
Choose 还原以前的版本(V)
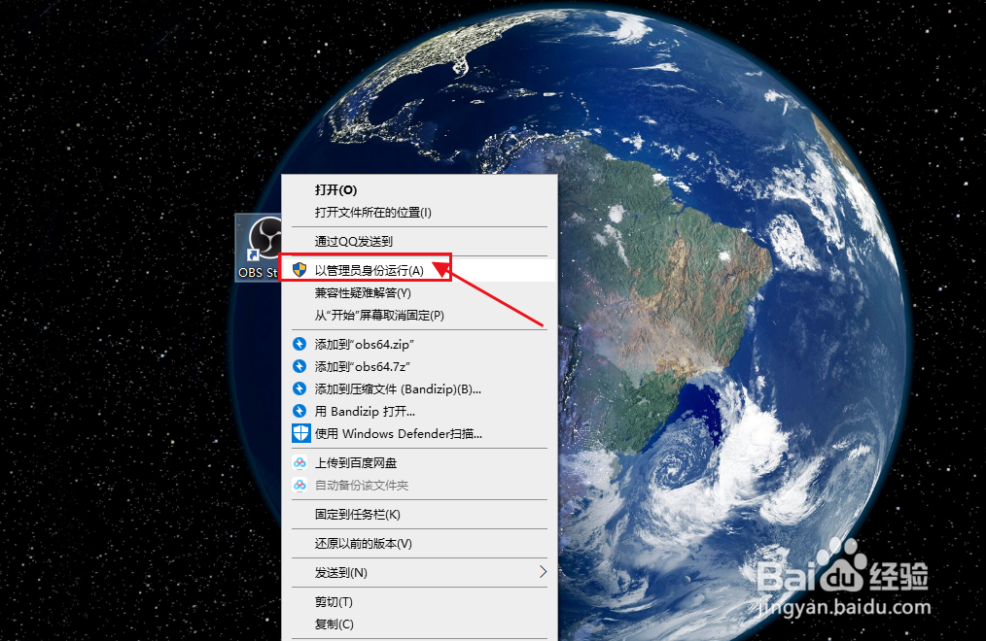point(419,543)
